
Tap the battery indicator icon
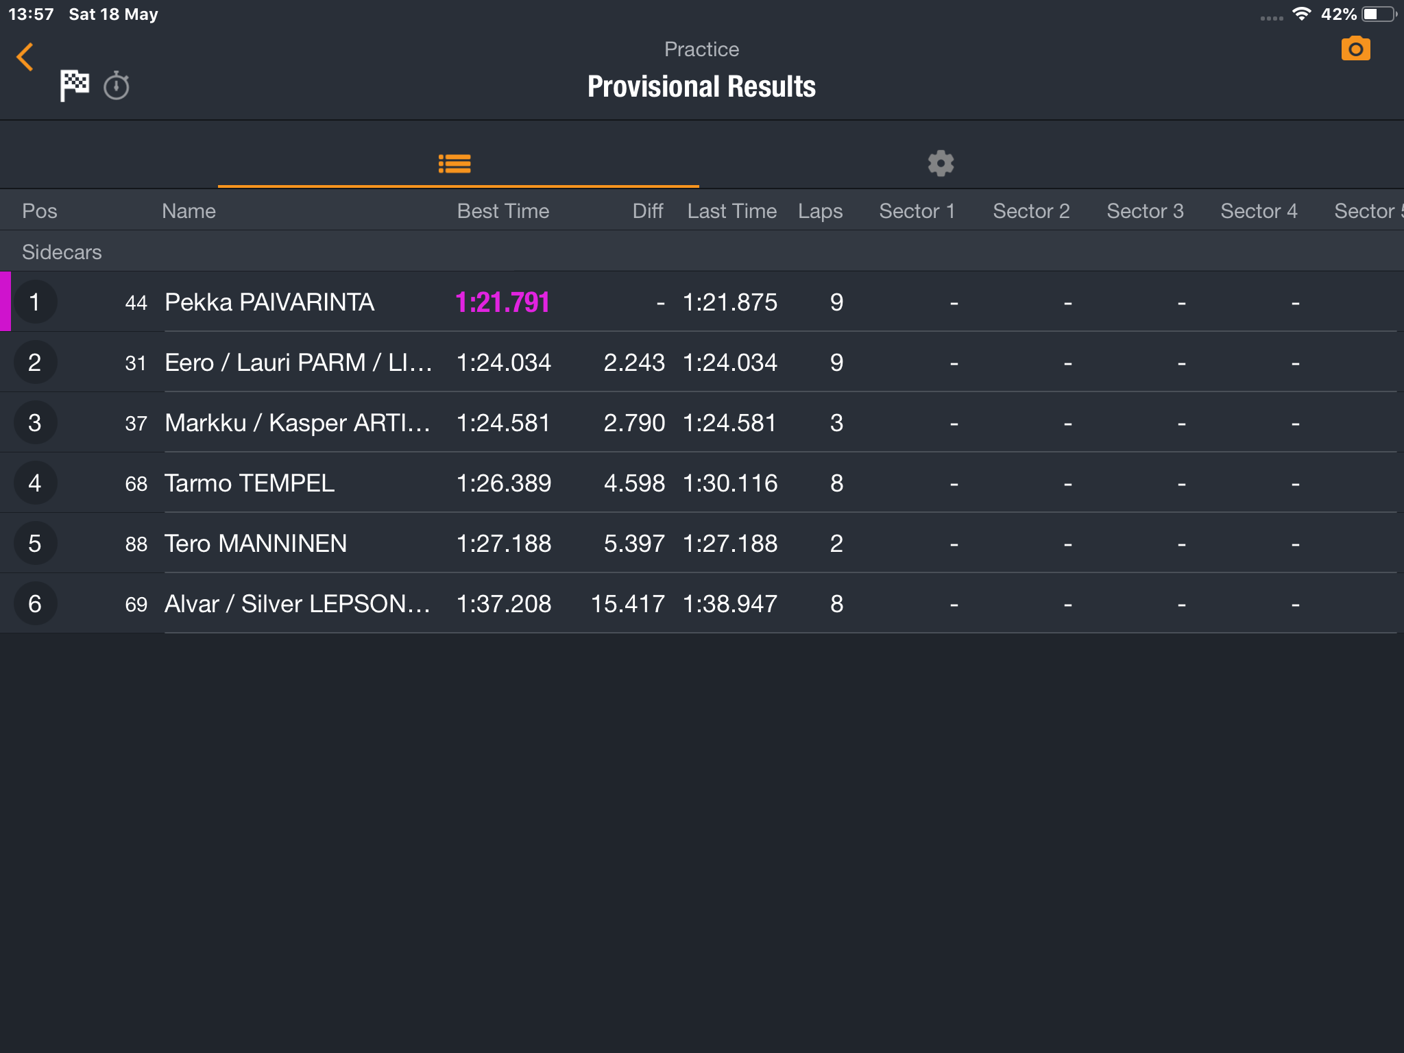1379,14
